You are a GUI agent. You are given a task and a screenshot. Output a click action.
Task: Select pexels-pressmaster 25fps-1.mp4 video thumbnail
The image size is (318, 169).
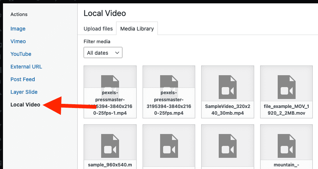point(110,92)
